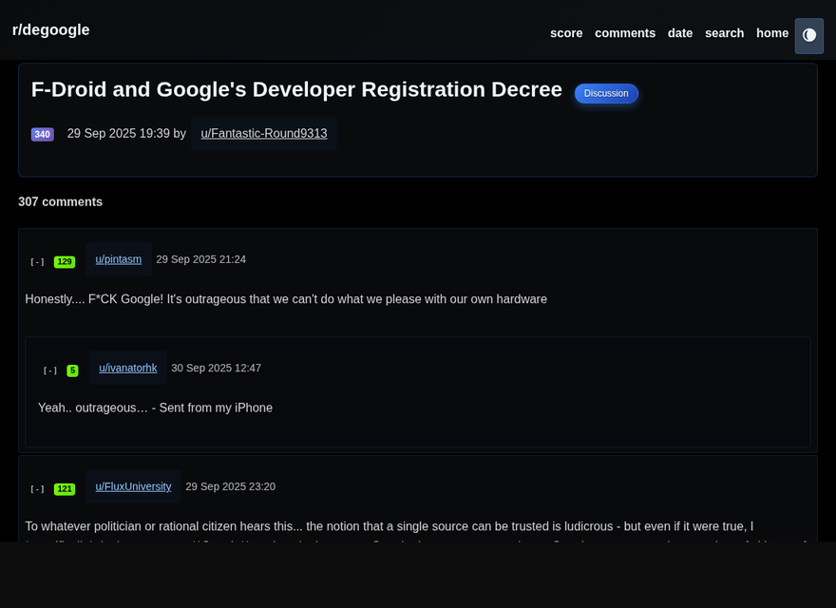Sort by score in navigation
The image size is (836, 608).
tap(566, 33)
